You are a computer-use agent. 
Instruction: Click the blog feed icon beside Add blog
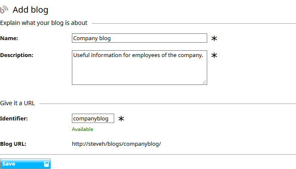tap(4, 10)
